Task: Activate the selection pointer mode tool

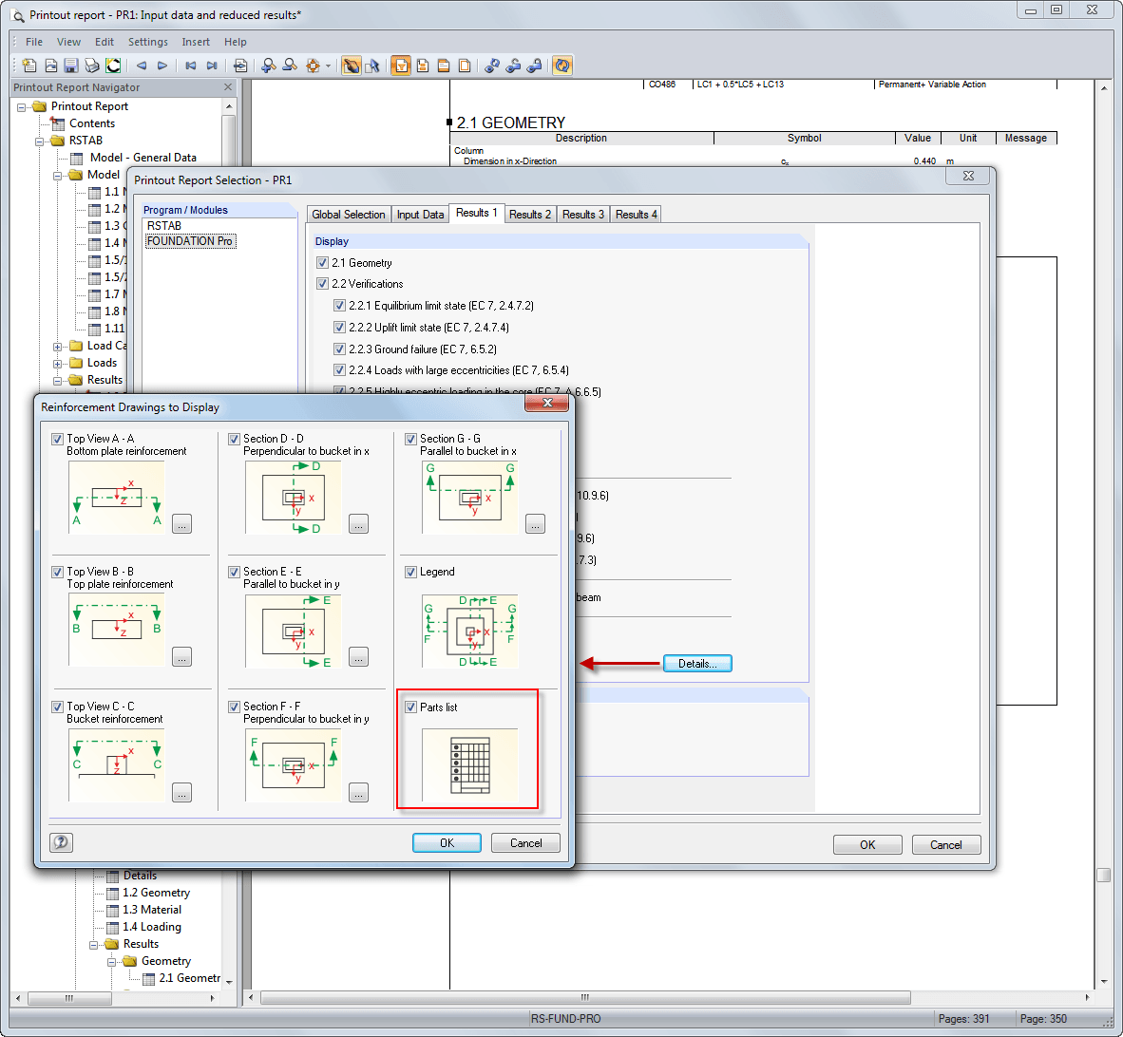Action: [372, 66]
